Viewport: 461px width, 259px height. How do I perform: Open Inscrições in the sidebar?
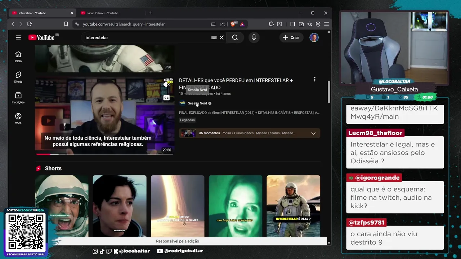coord(18,98)
